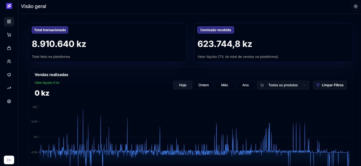Open the shopping bag section in sidebar
The width and height of the screenshot is (361, 166).
click(x=9, y=48)
